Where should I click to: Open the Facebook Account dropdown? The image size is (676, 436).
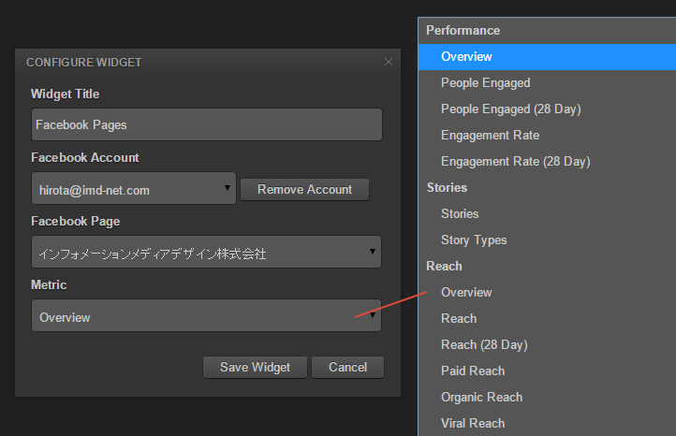tap(134, 188)
